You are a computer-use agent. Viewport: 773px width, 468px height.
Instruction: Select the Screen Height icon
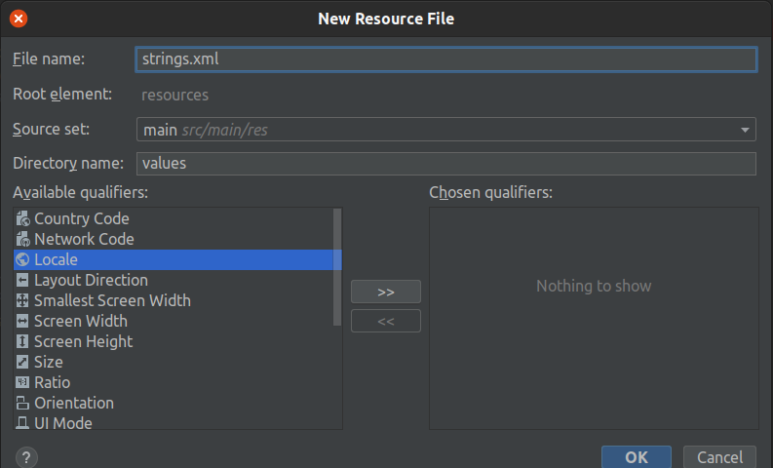[x=22, y=341]
